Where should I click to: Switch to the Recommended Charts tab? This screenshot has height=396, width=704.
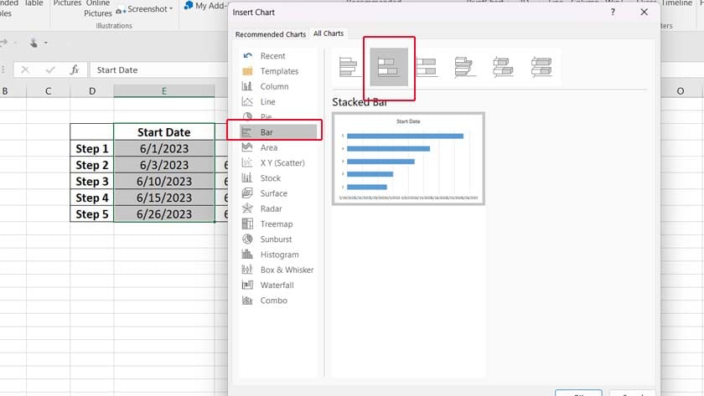(270, 34)
